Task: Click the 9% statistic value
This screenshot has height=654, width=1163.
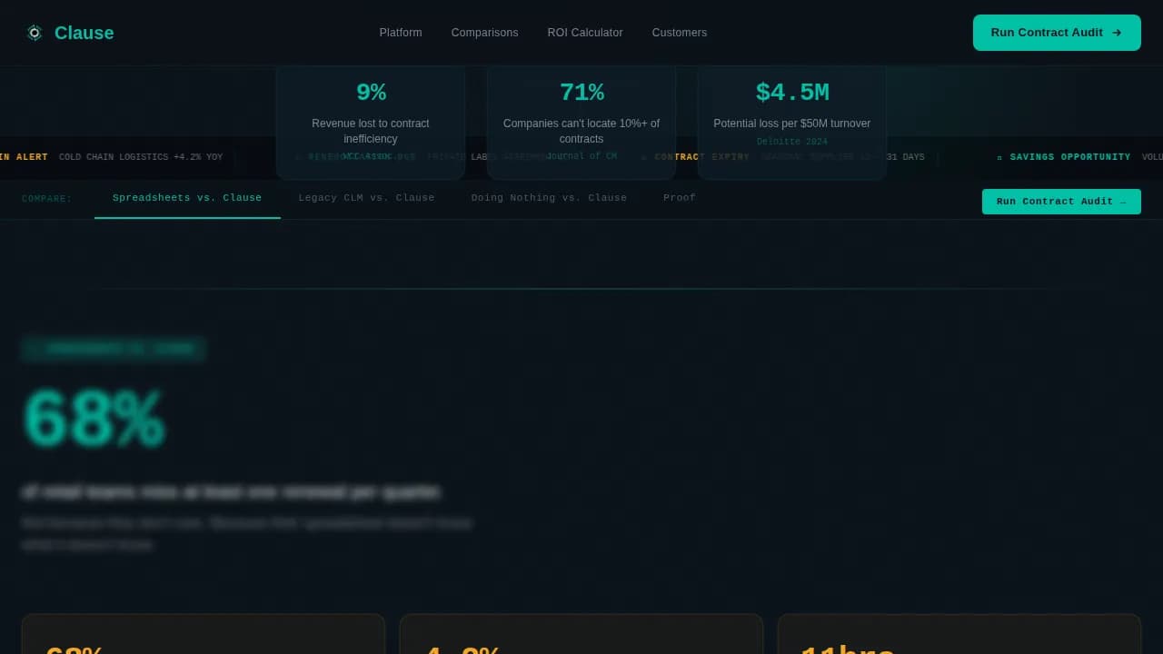Action: [x=371, y=93]
